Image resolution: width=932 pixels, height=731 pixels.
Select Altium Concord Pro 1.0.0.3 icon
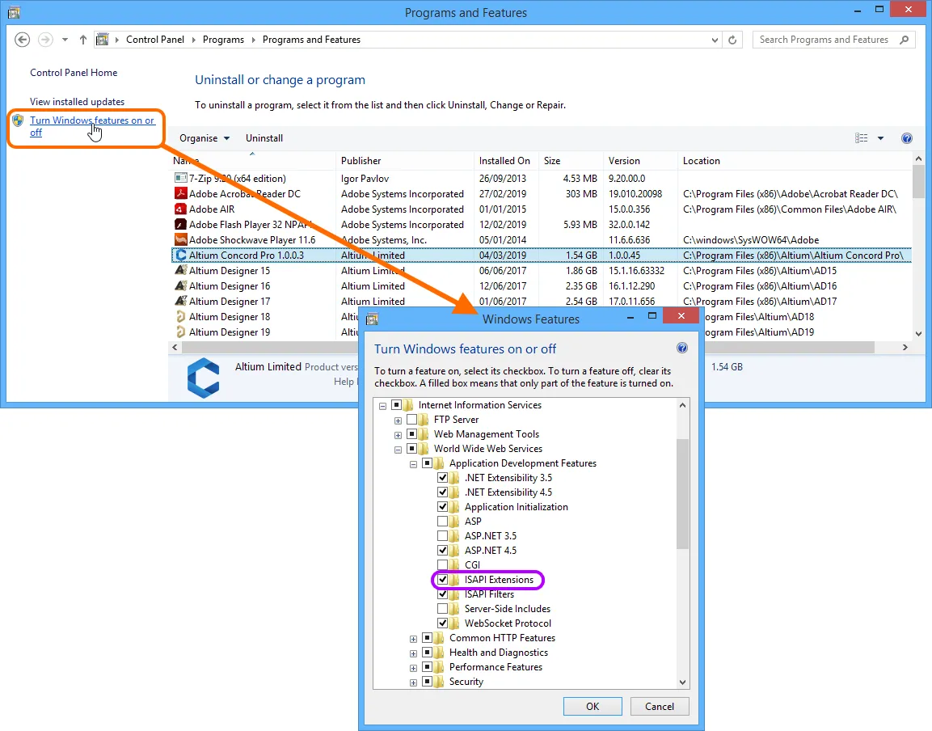coord(181,256)
